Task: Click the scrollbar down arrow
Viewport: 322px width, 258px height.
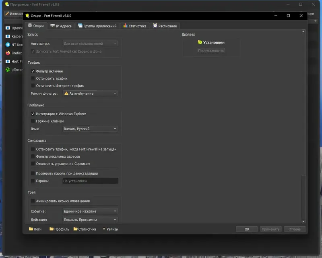Action: 303,221
